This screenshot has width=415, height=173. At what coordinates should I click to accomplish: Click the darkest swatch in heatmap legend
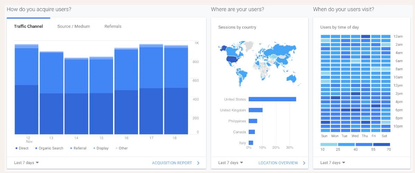(x=381, y=145)
